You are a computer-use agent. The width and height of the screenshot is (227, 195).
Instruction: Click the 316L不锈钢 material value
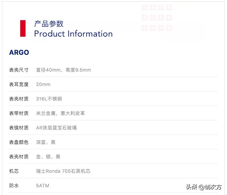(x=49, y=99)
